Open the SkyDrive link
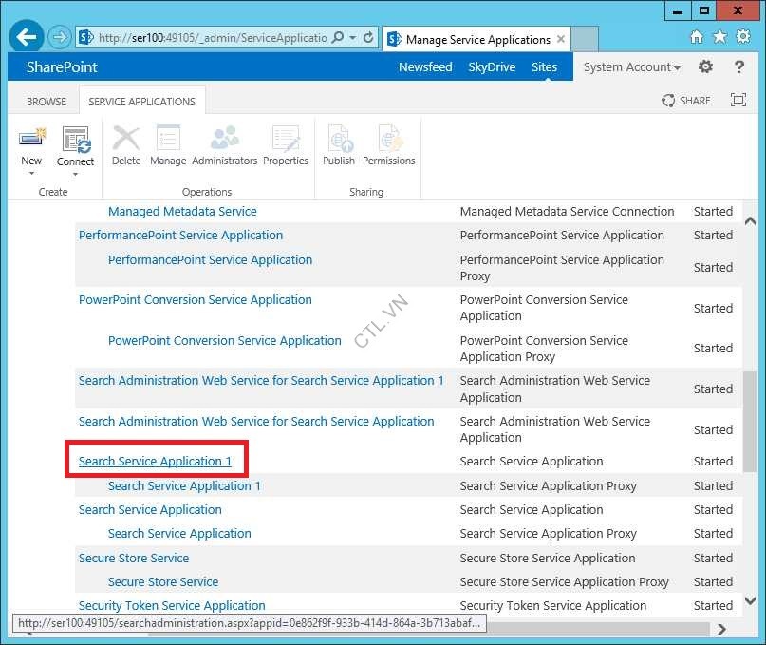This screenshot has height=645, width=766. click(x=492, y=67)
